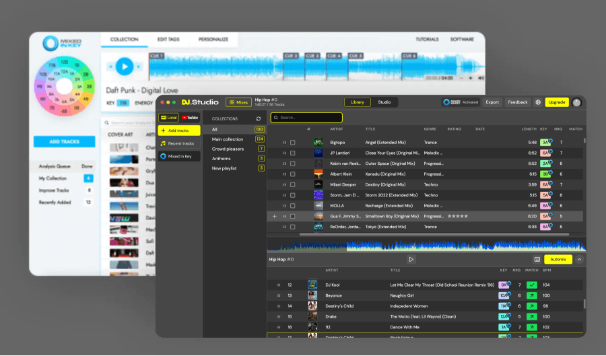Viewport: 606px width, 356px height.
Task: Open the user profile avatar
Action: [x=576, y=102]
